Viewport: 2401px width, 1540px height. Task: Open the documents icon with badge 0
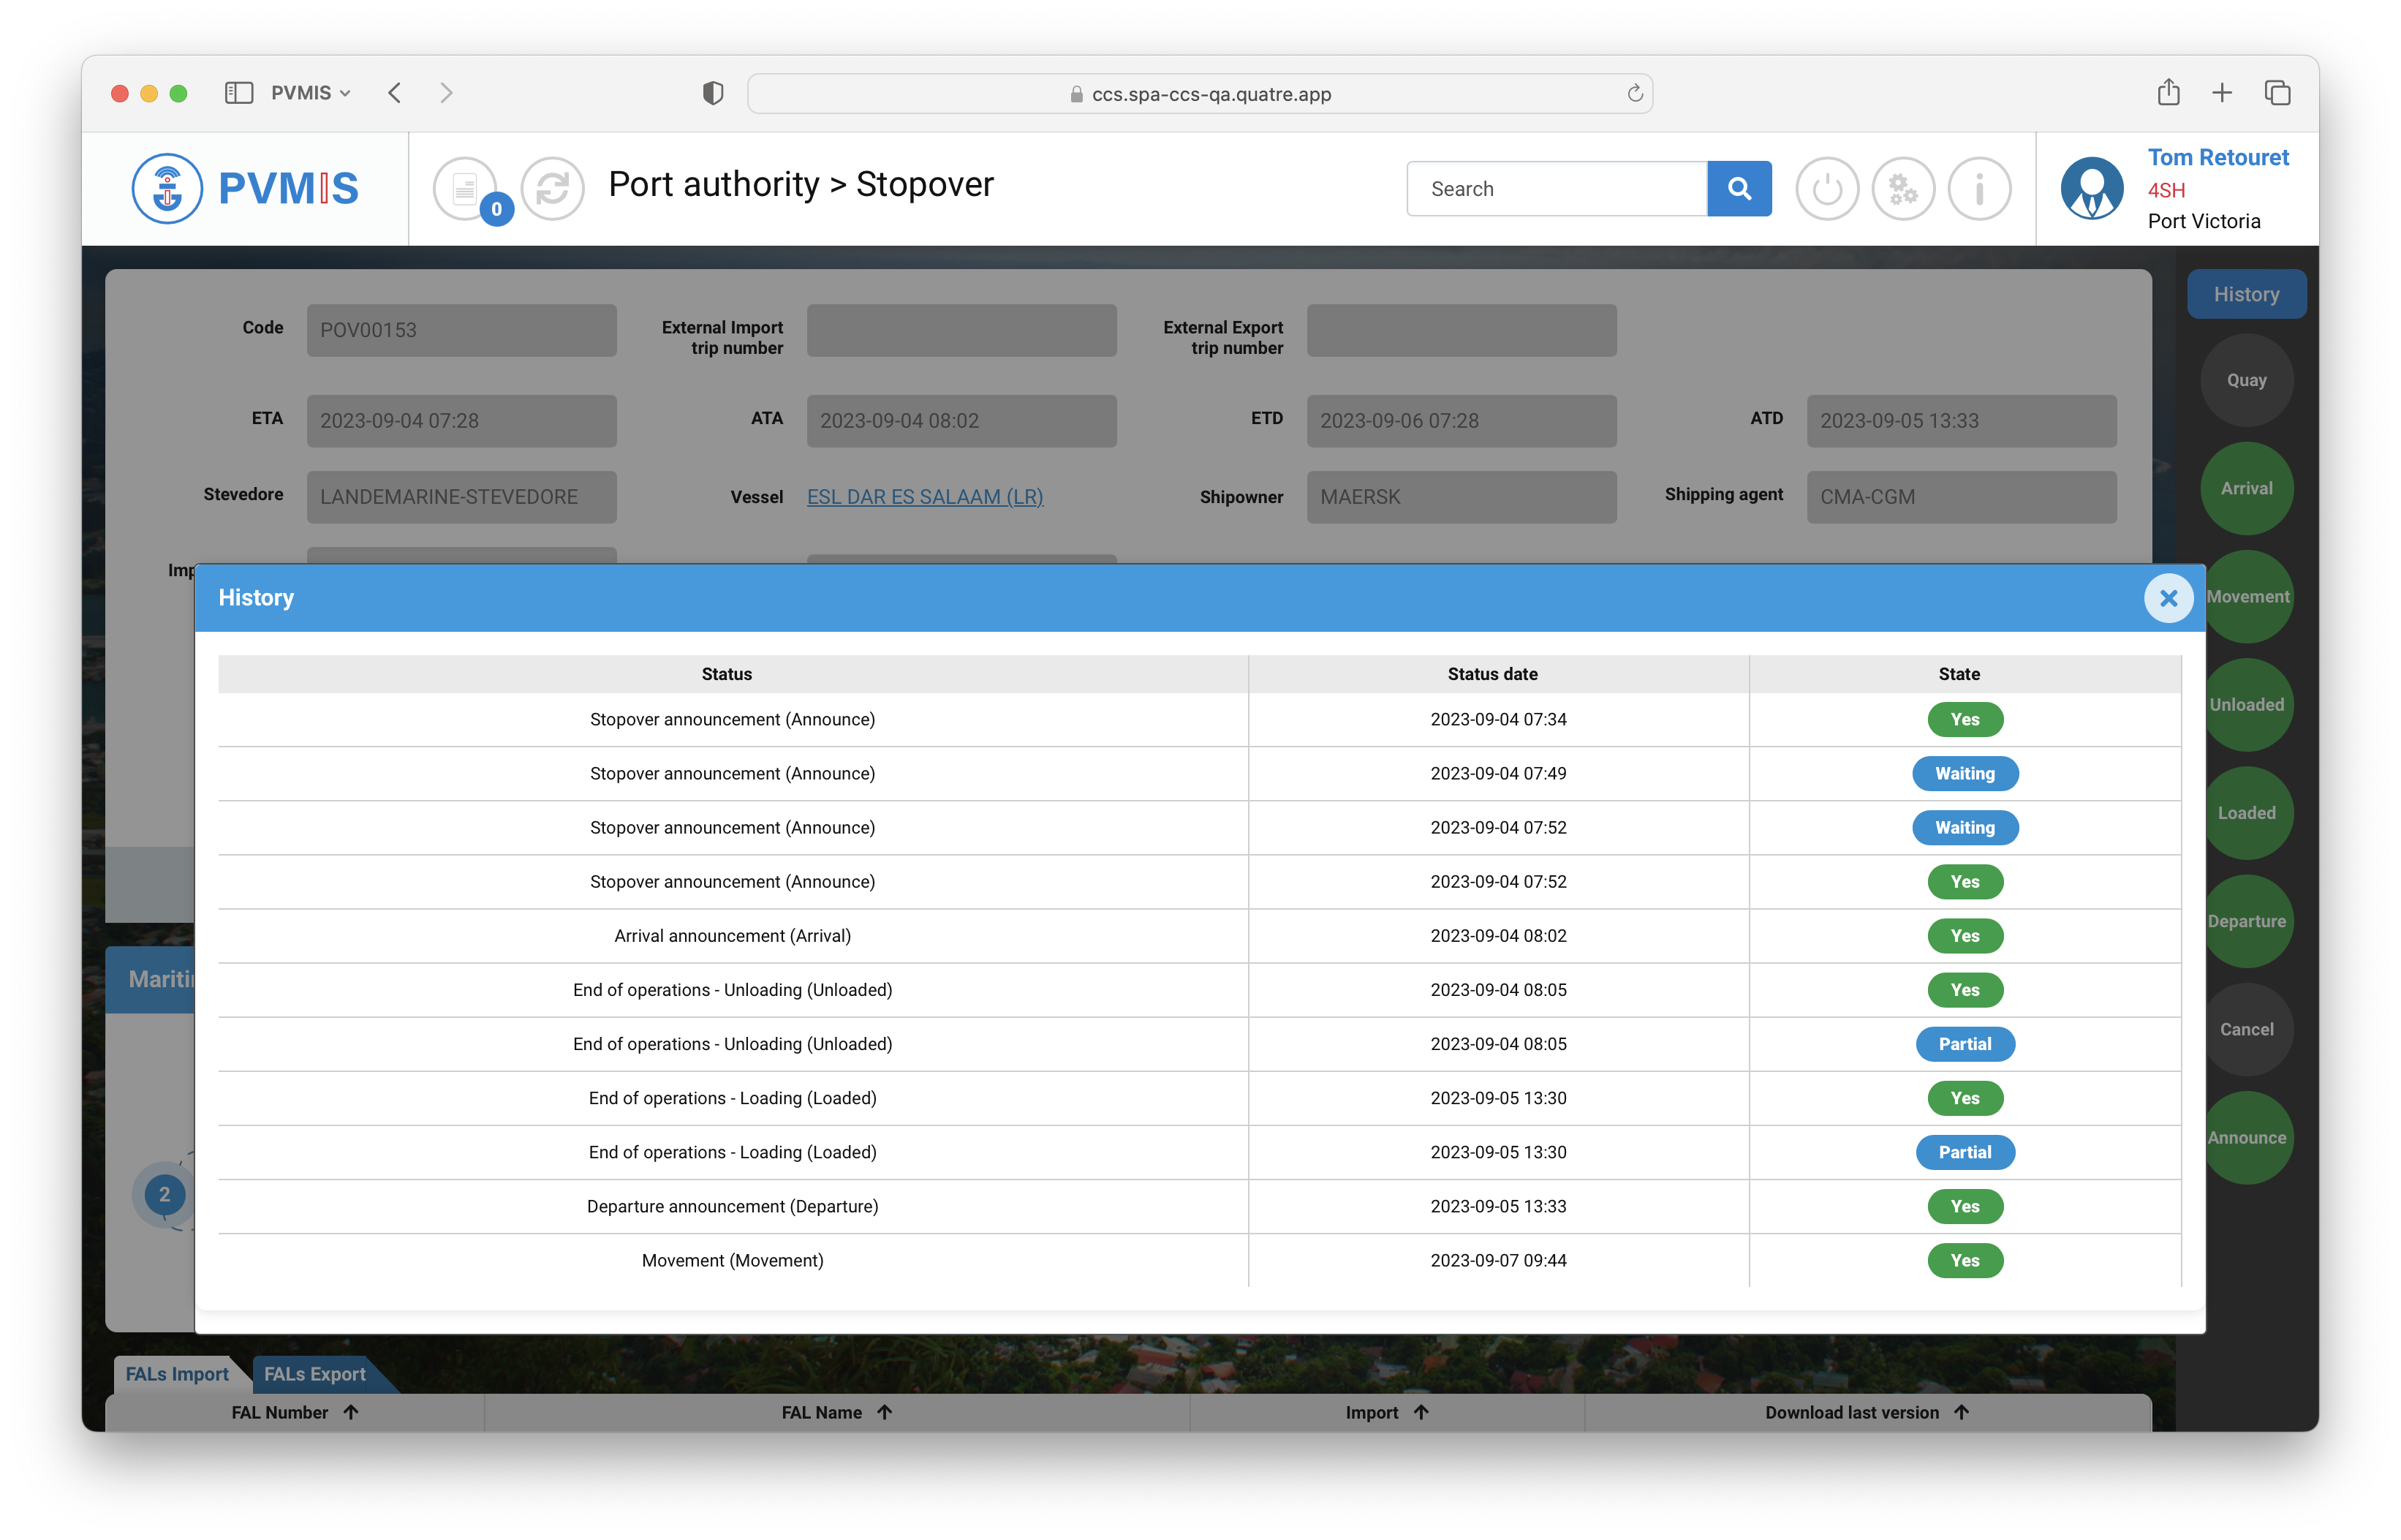pyautogui.click(x=465, y=188)
